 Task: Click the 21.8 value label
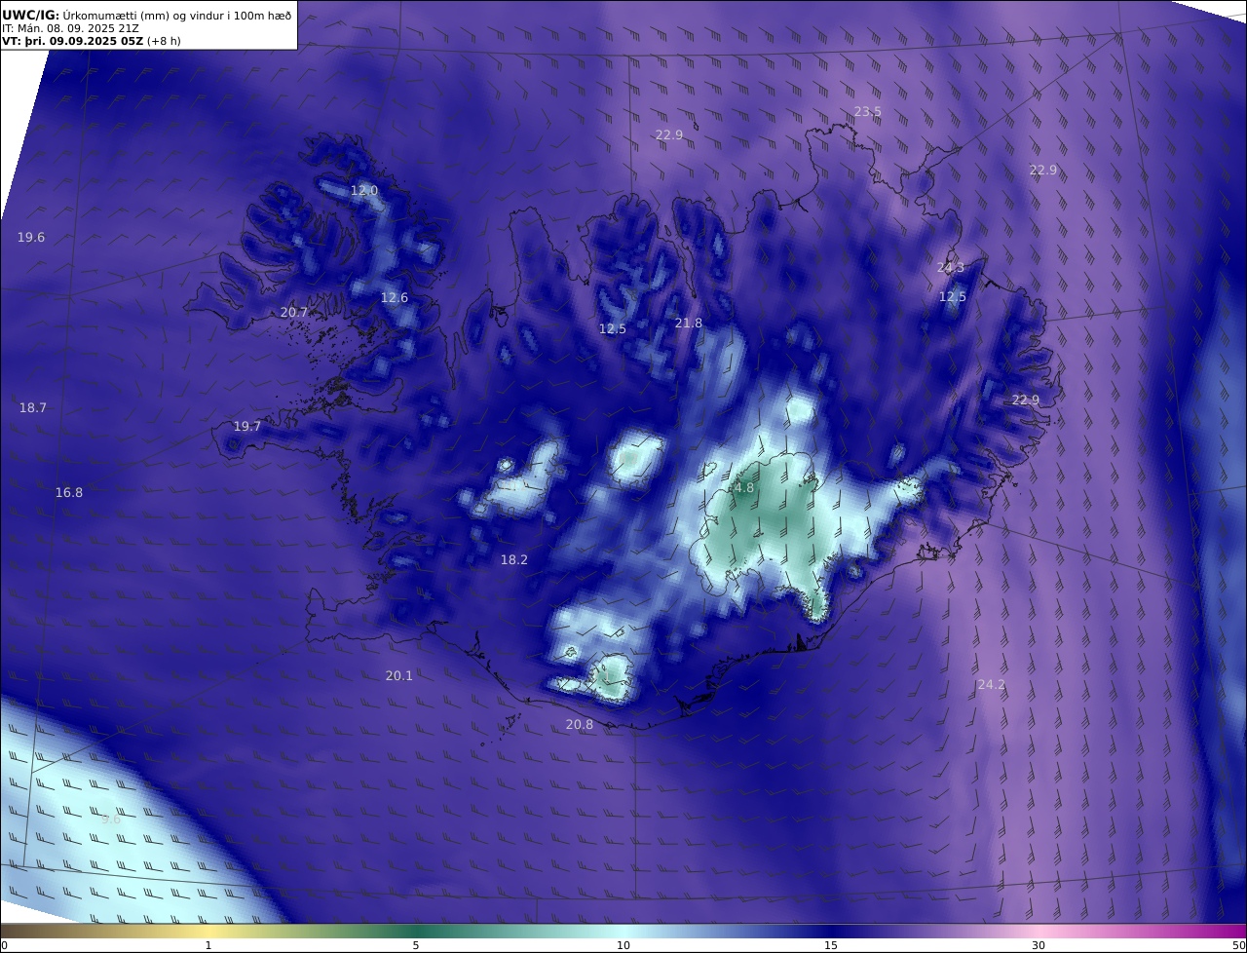point(689,324)
